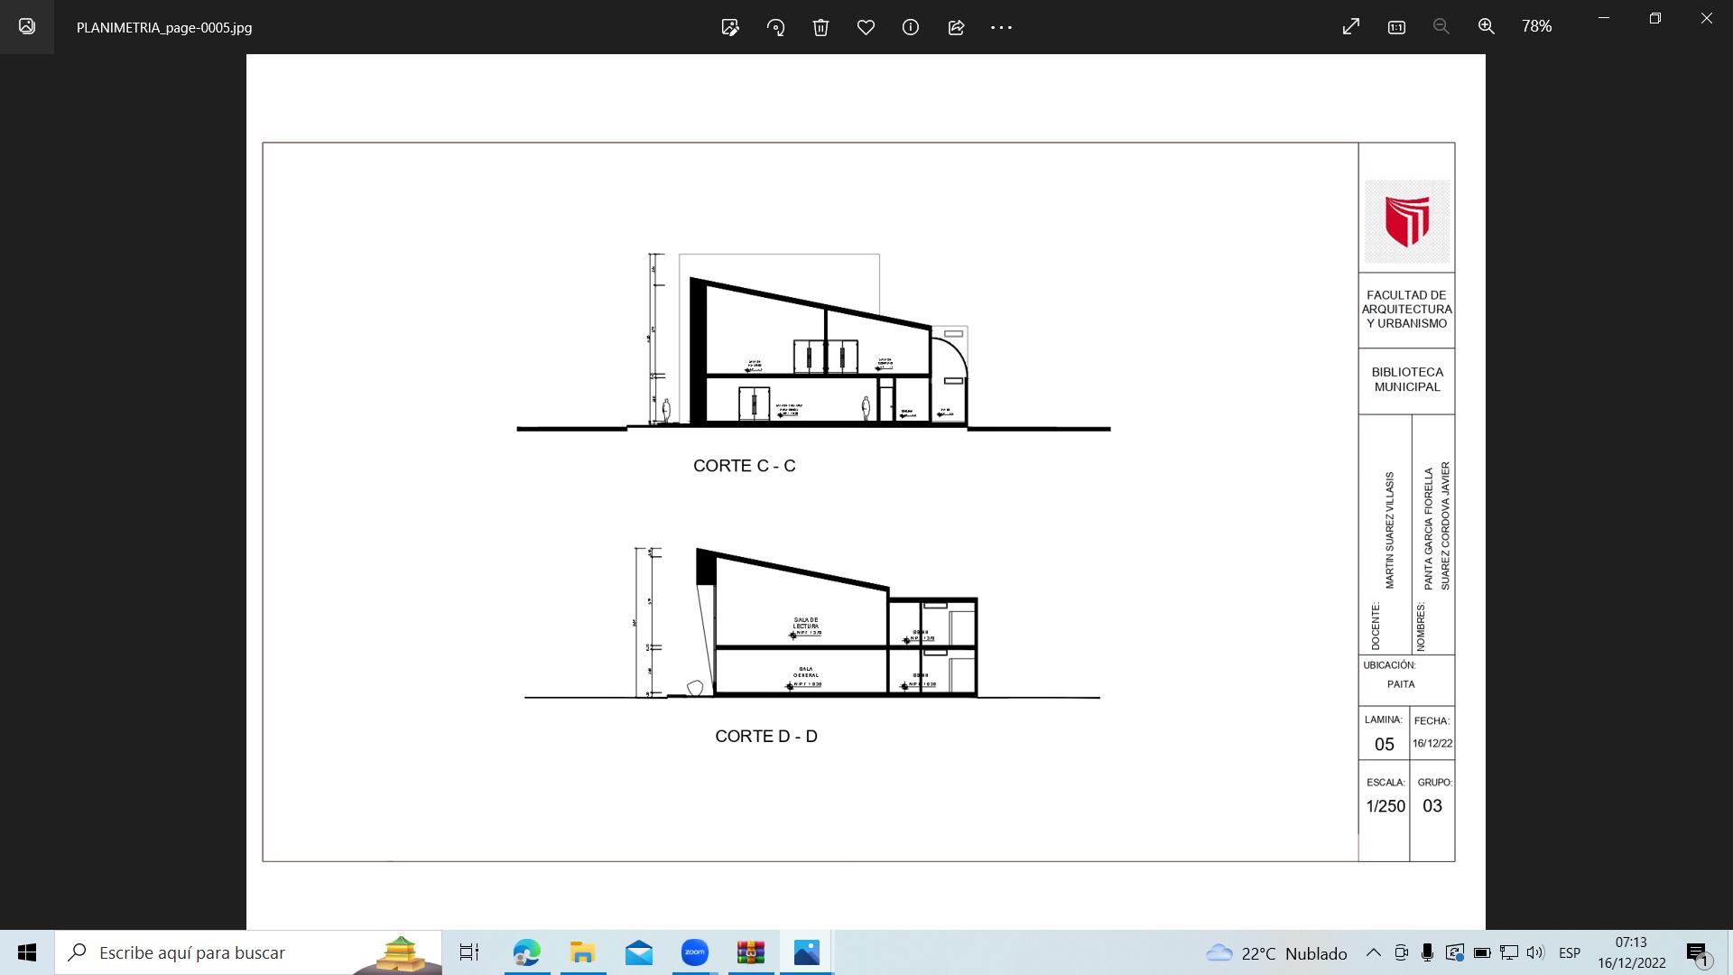The image size is (1733, 975).
Task: Open the volume control in system tray
Action: [1534, 952]
